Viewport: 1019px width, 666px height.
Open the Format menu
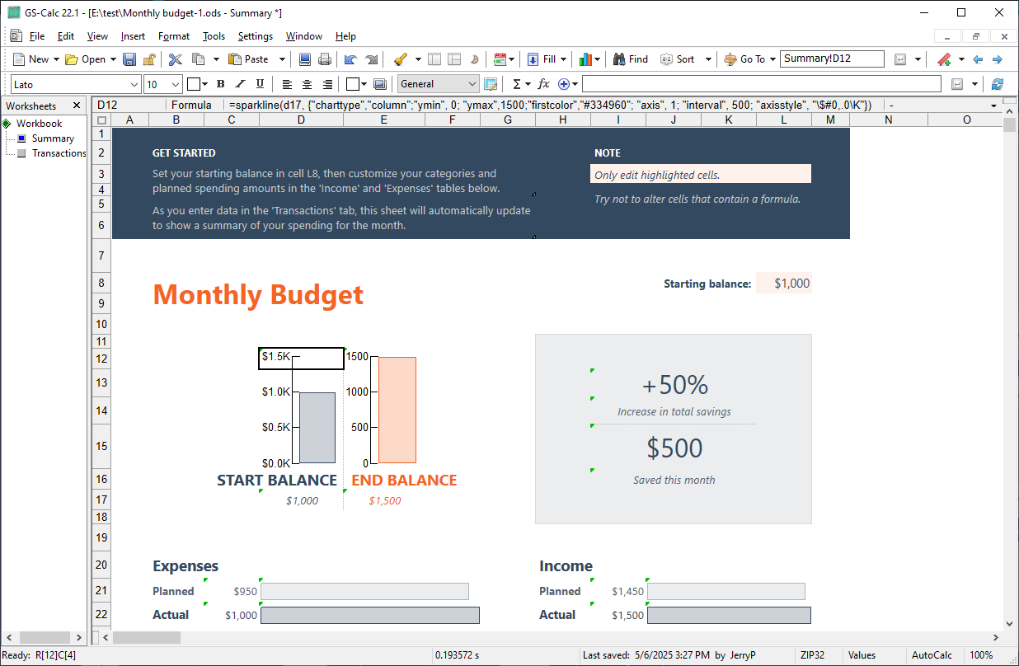click(x=173, y=36)
